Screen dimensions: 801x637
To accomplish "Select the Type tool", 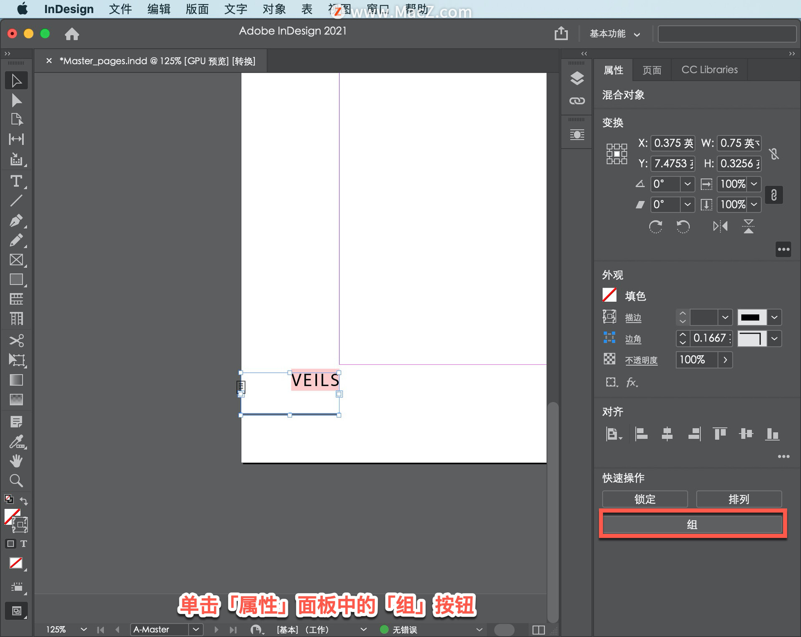I will pyautogui.click(x=16, y=181).
